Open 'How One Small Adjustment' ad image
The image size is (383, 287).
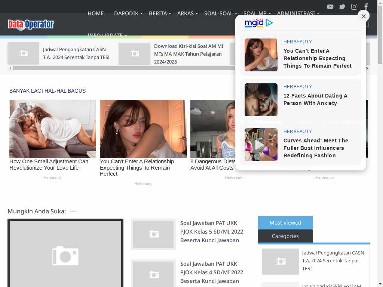tap(53, 129)
